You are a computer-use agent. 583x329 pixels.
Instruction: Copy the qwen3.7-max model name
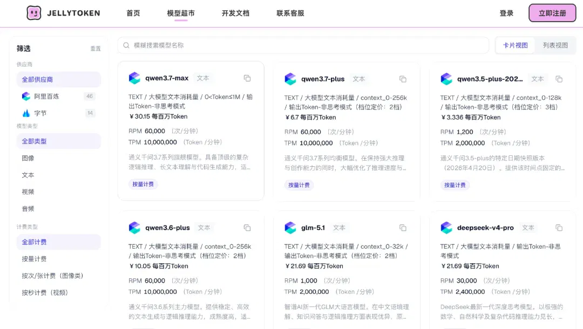click(x=247, y=78)
